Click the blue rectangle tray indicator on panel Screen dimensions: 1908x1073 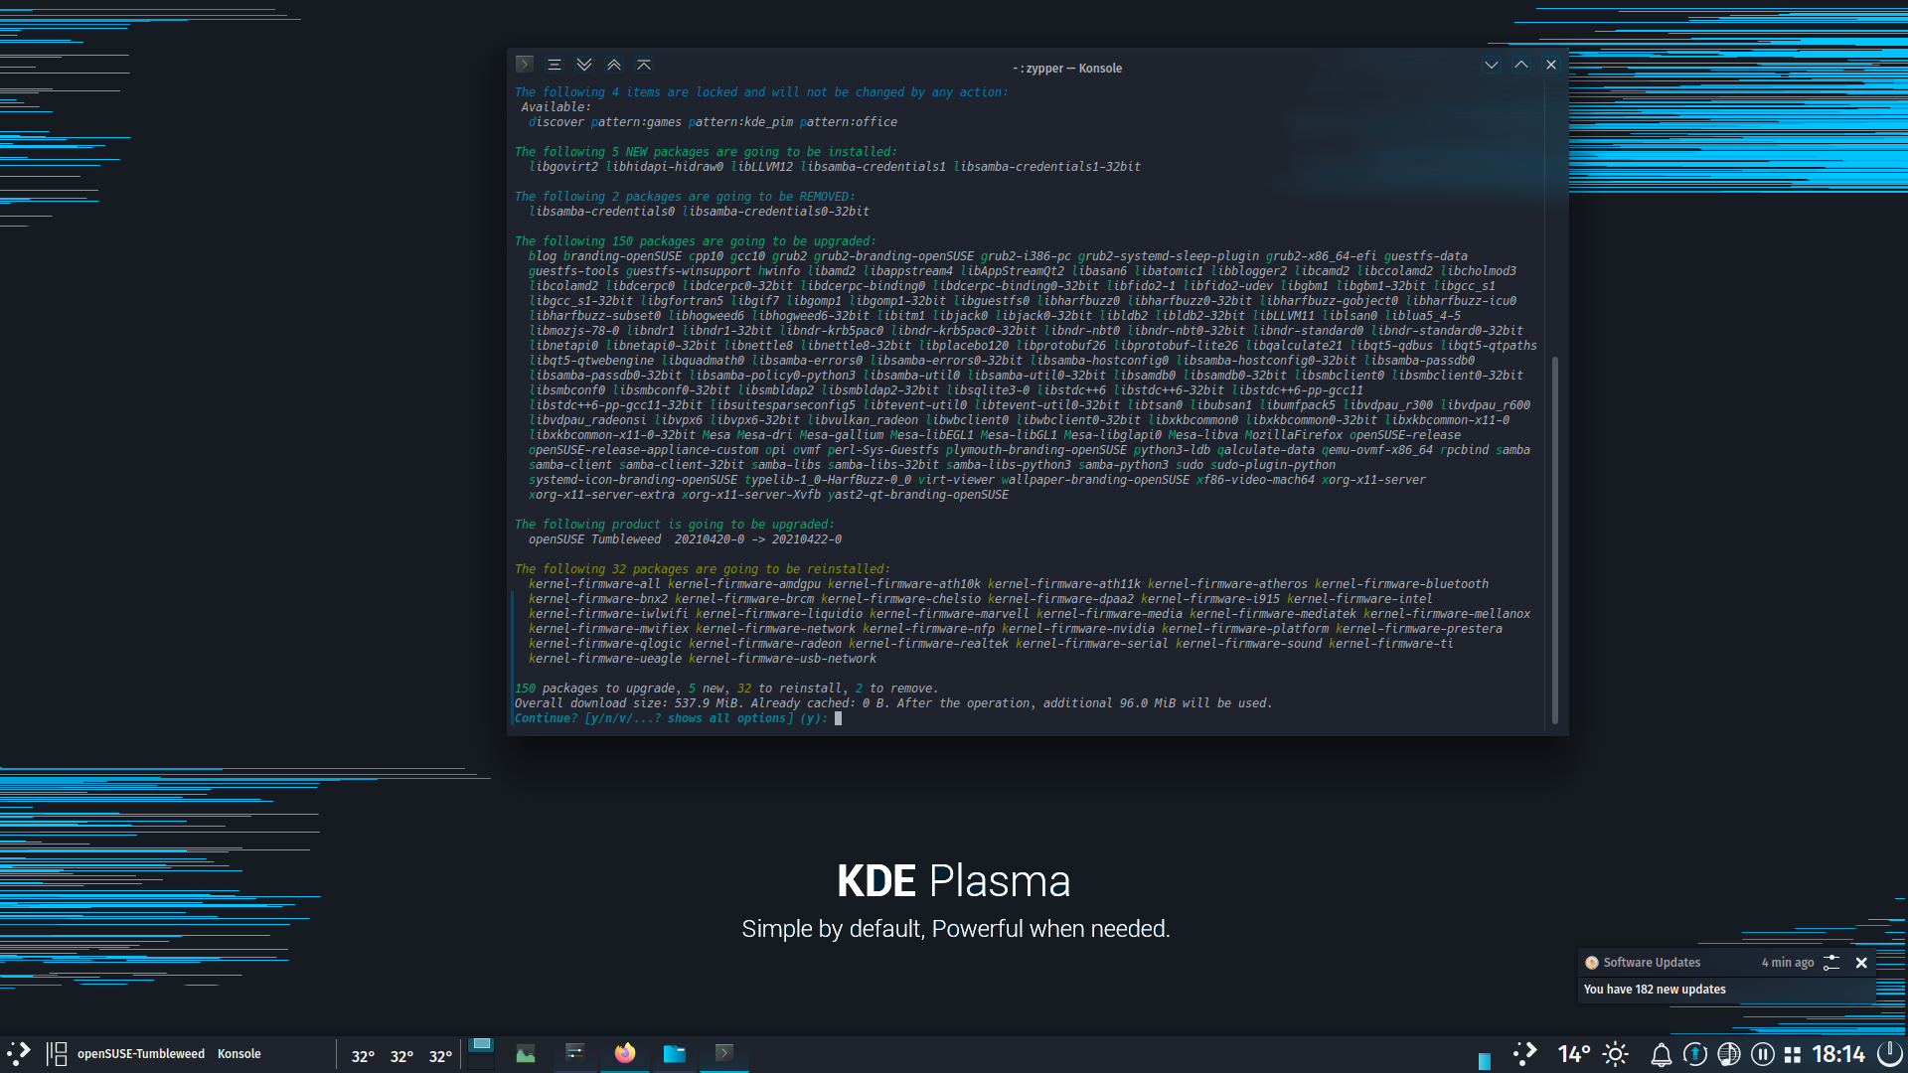(1485, 1061)
